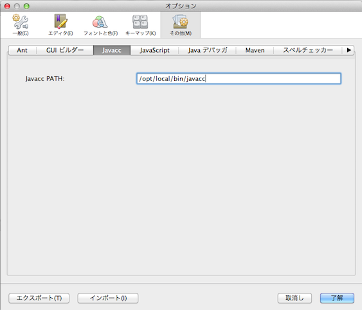362x310 pixels.
Task: Open the エディタ(E) Editor settings icon
Action: [60, 25]
